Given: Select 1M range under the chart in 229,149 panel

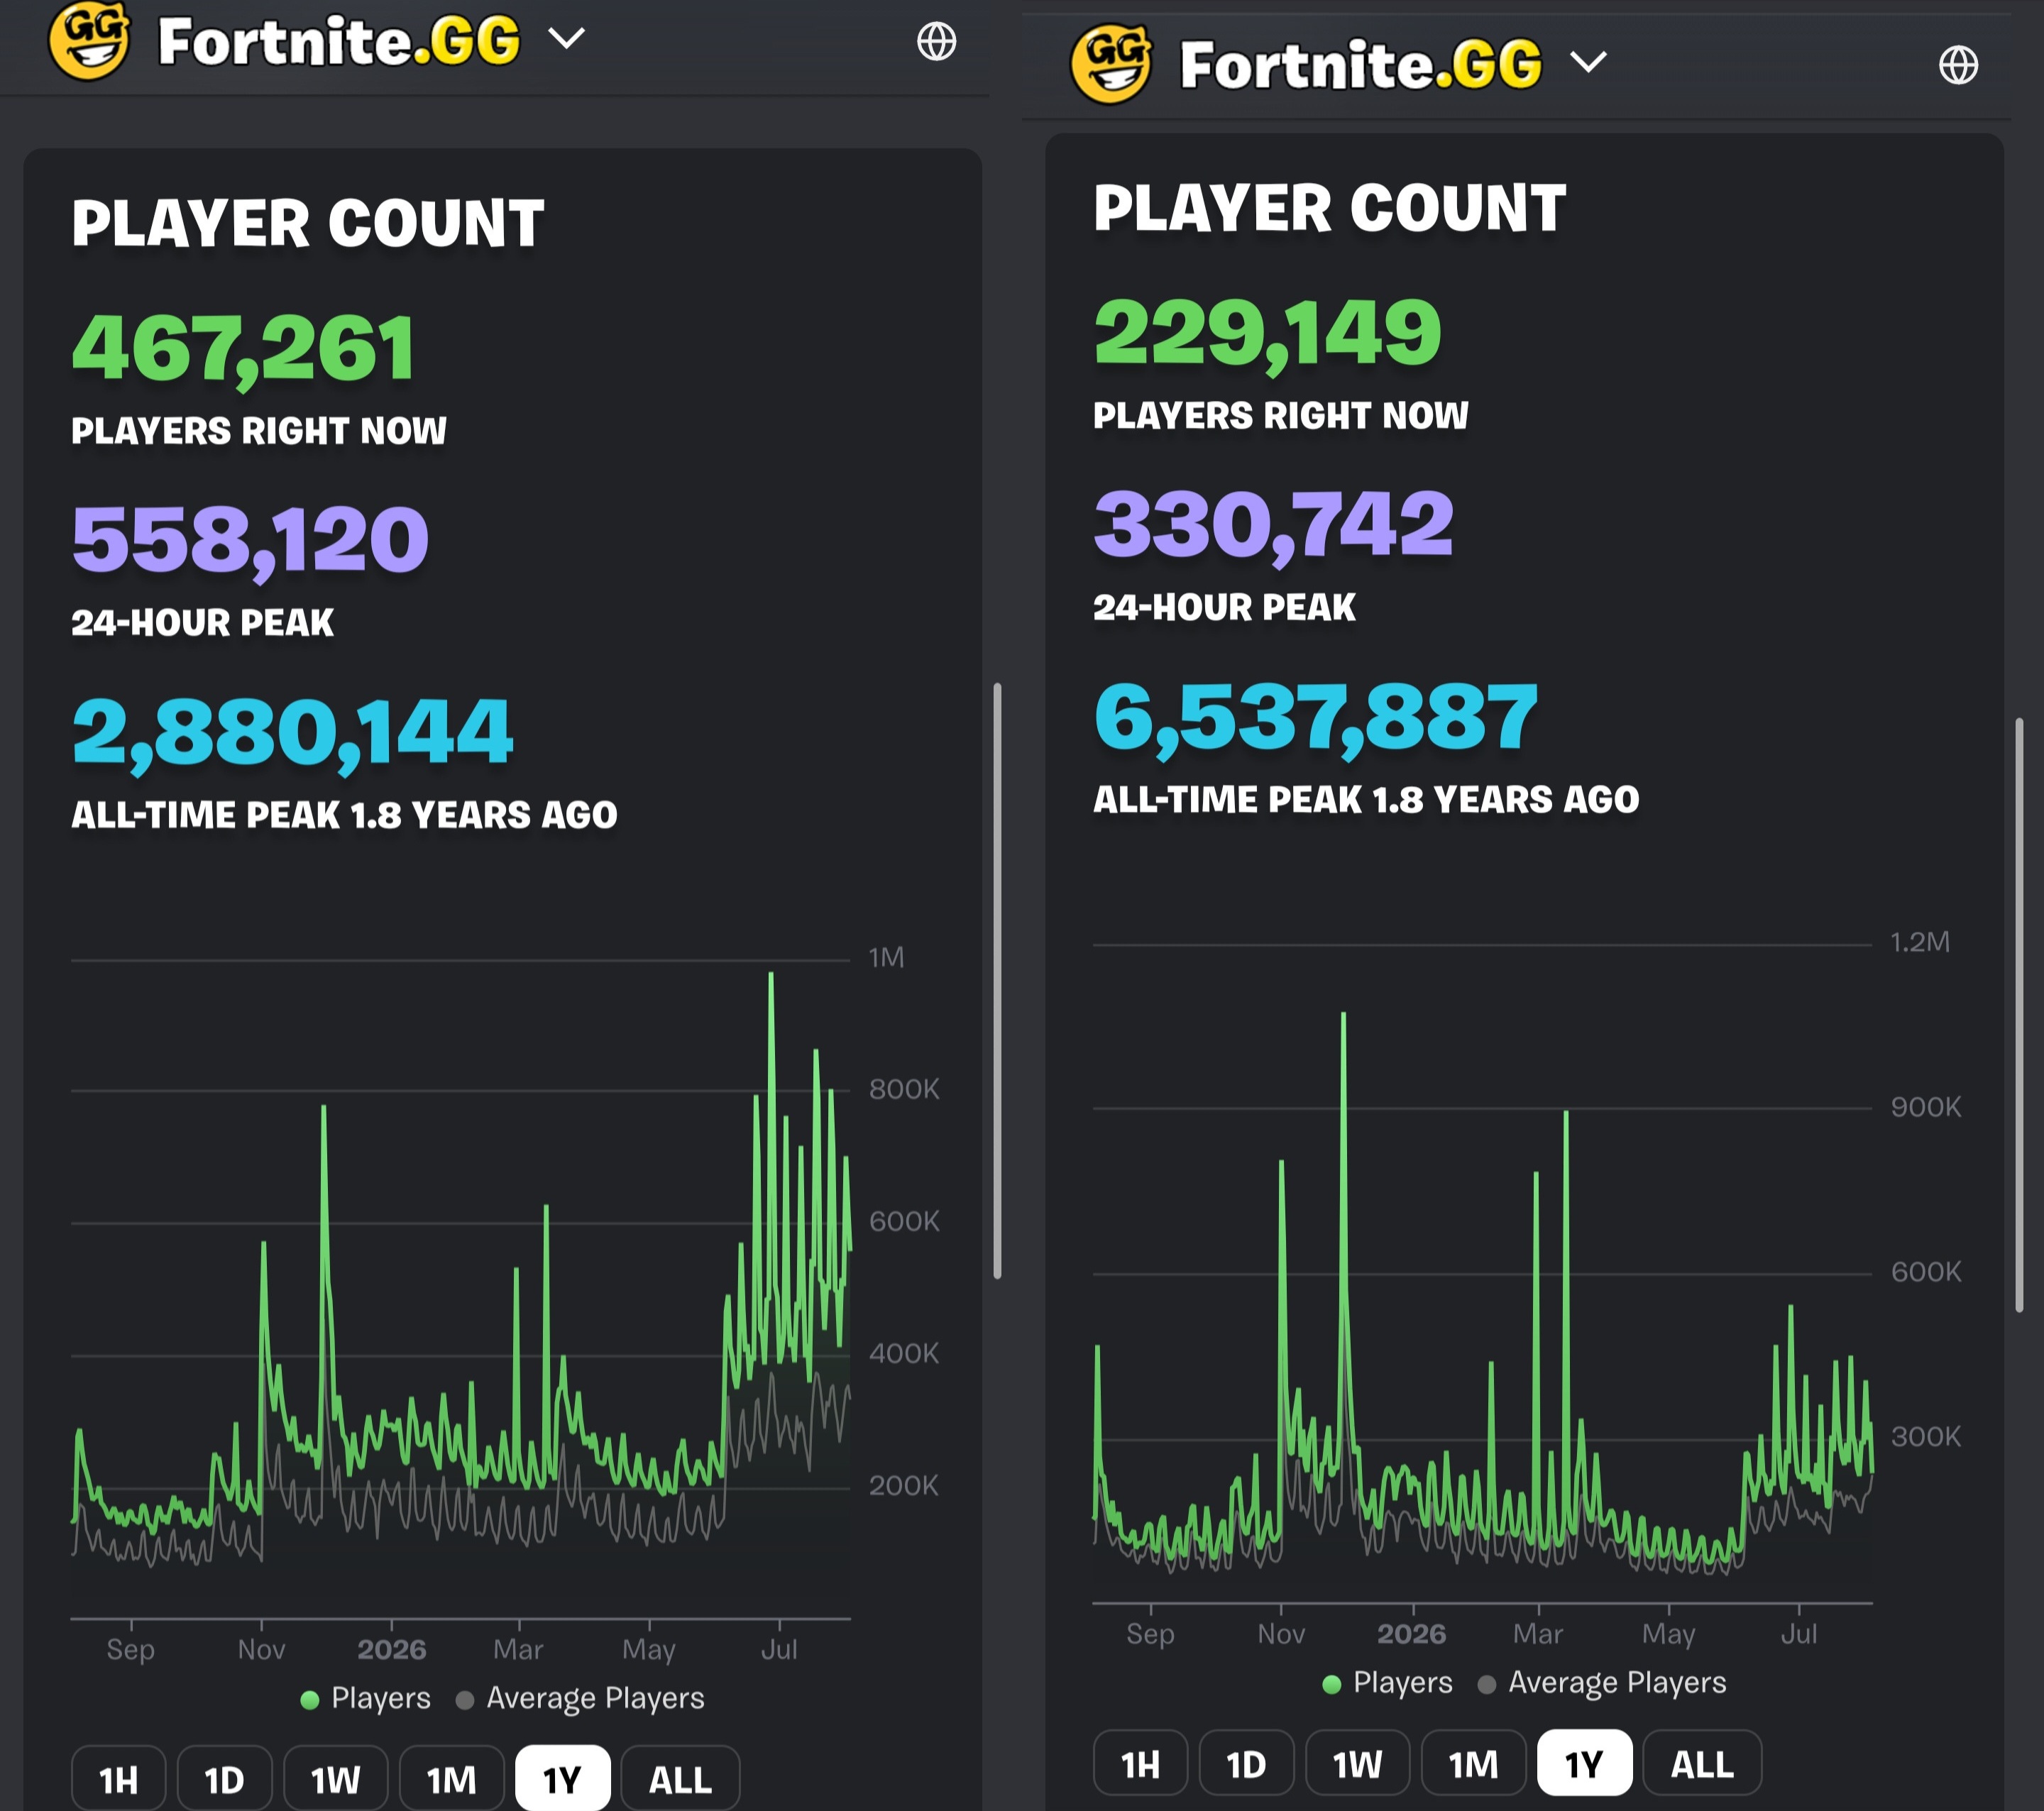Looking at the screenshot, I should click(1474, 1763).
